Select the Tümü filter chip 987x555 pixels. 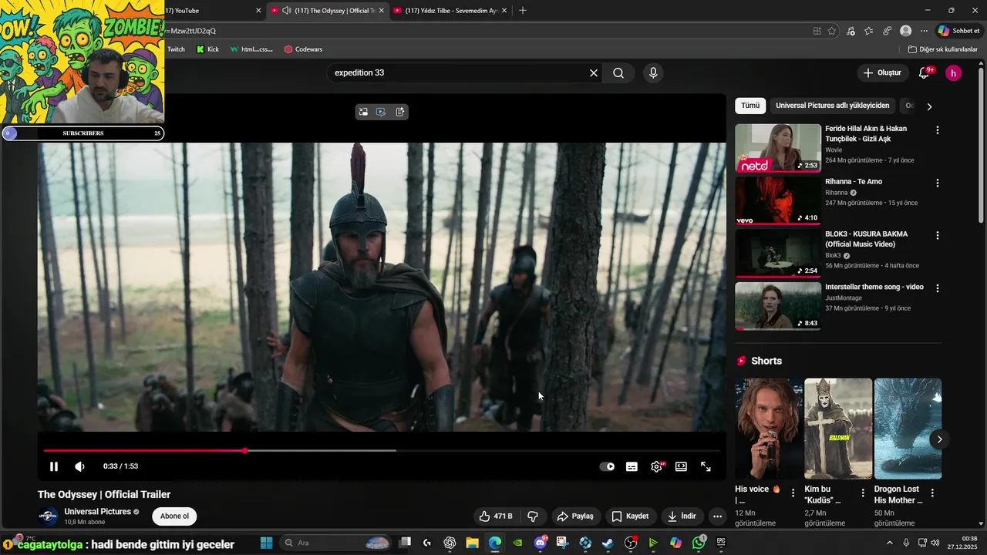[x=750, y=106]
